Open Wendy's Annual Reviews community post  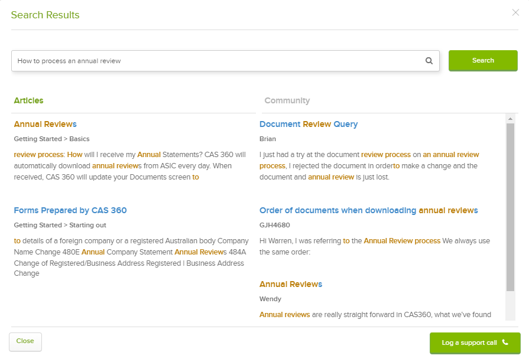291,285
